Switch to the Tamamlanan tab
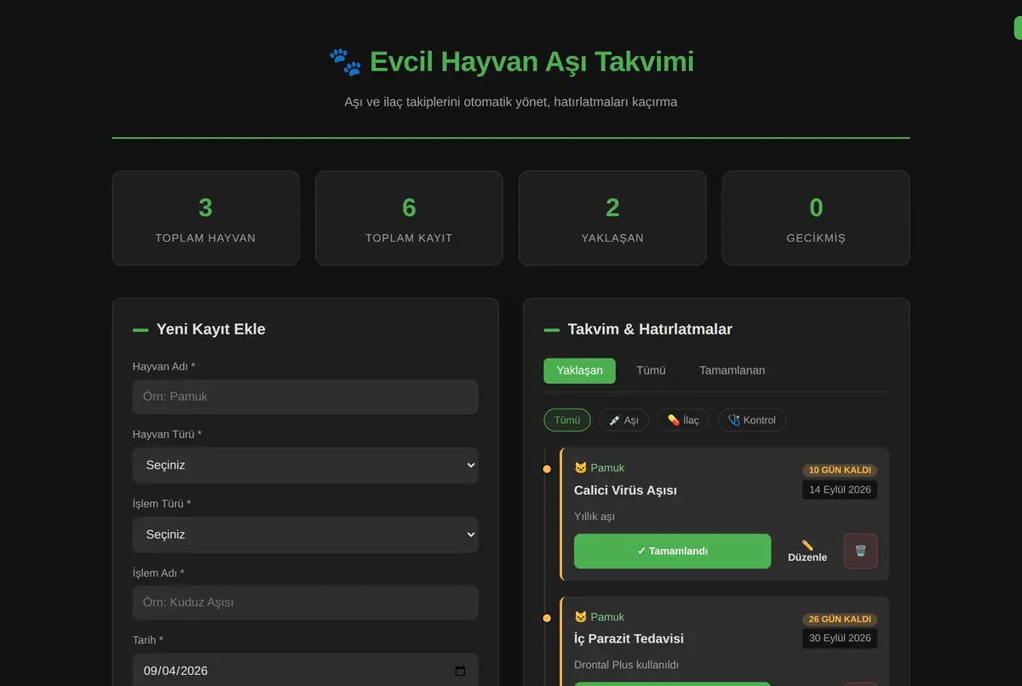Image resolution: width=1022 pixels, height=686 pixels. click(x=732, y=370)
